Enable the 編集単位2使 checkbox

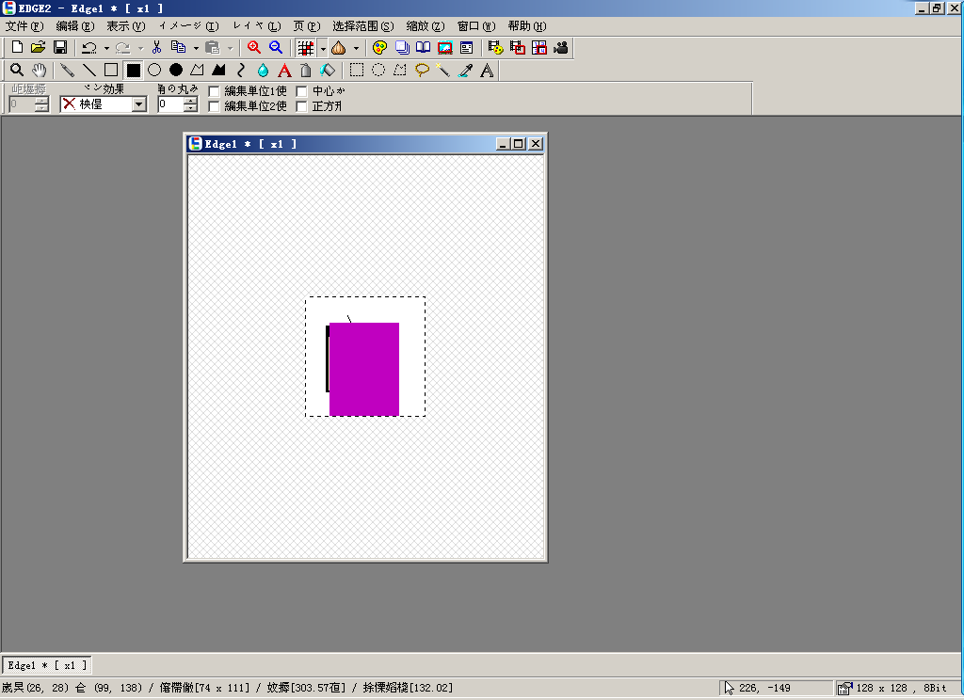pos(215,106)
